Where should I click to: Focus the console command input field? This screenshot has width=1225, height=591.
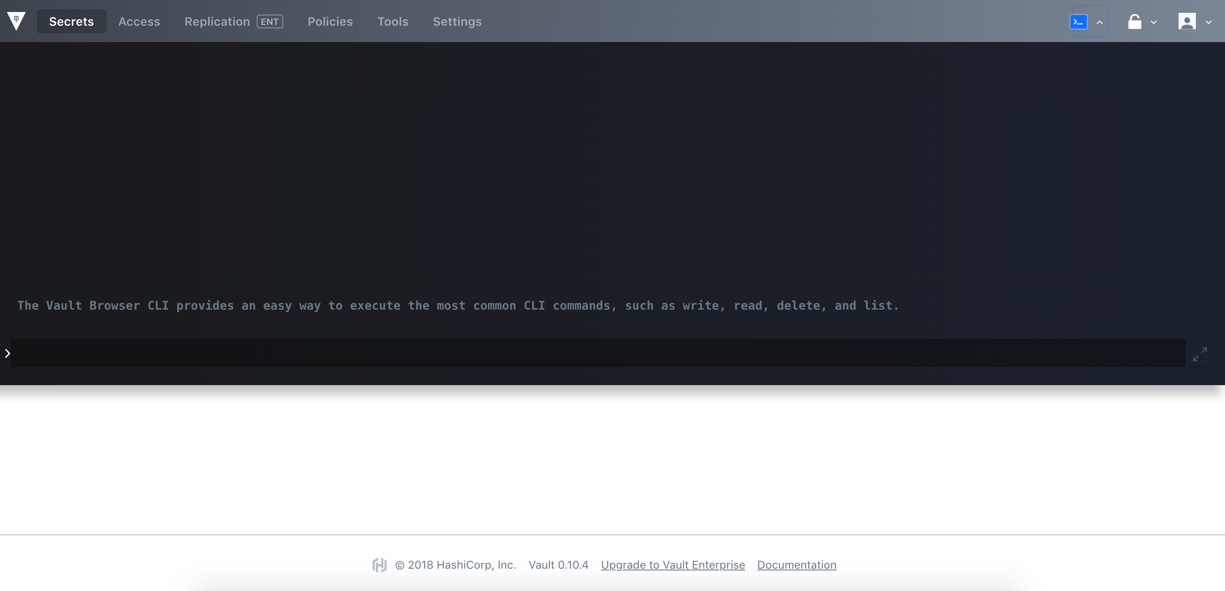pyautogui.click(x=597, y=353)
